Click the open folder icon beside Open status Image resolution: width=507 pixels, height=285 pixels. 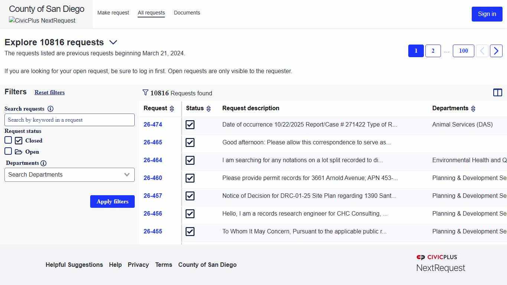tap(19, 151)
